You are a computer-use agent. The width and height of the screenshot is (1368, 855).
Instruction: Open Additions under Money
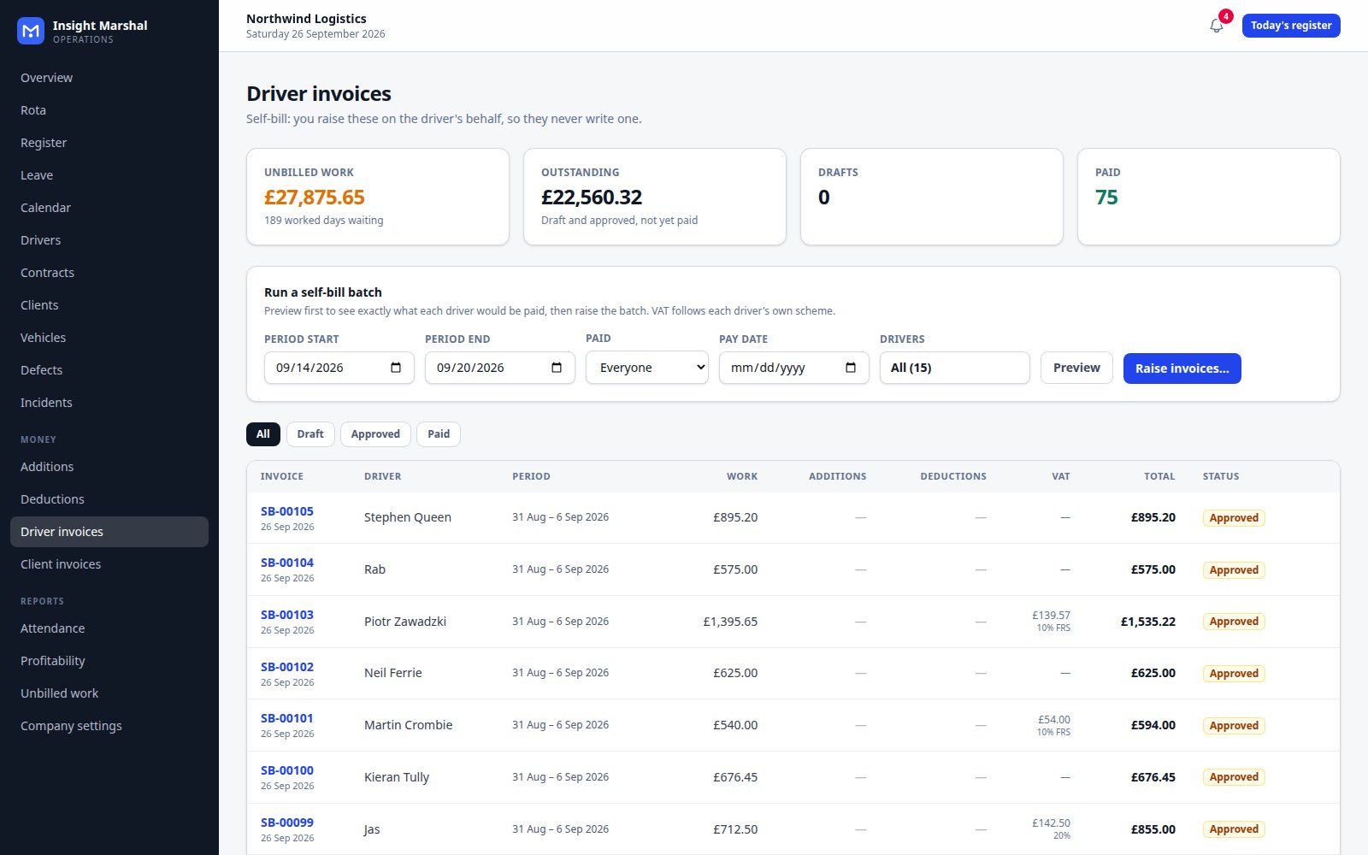pyautogui.click(x=109, y=467)
